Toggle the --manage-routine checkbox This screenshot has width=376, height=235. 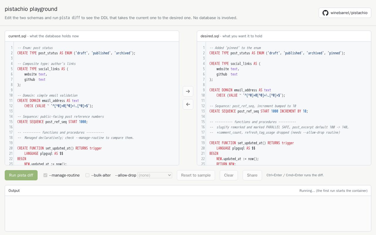pyautogui.click(x=45, y=175)
